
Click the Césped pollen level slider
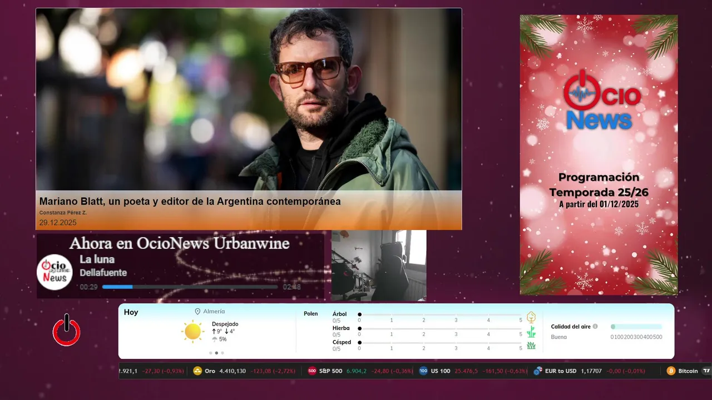pos(440,343)
